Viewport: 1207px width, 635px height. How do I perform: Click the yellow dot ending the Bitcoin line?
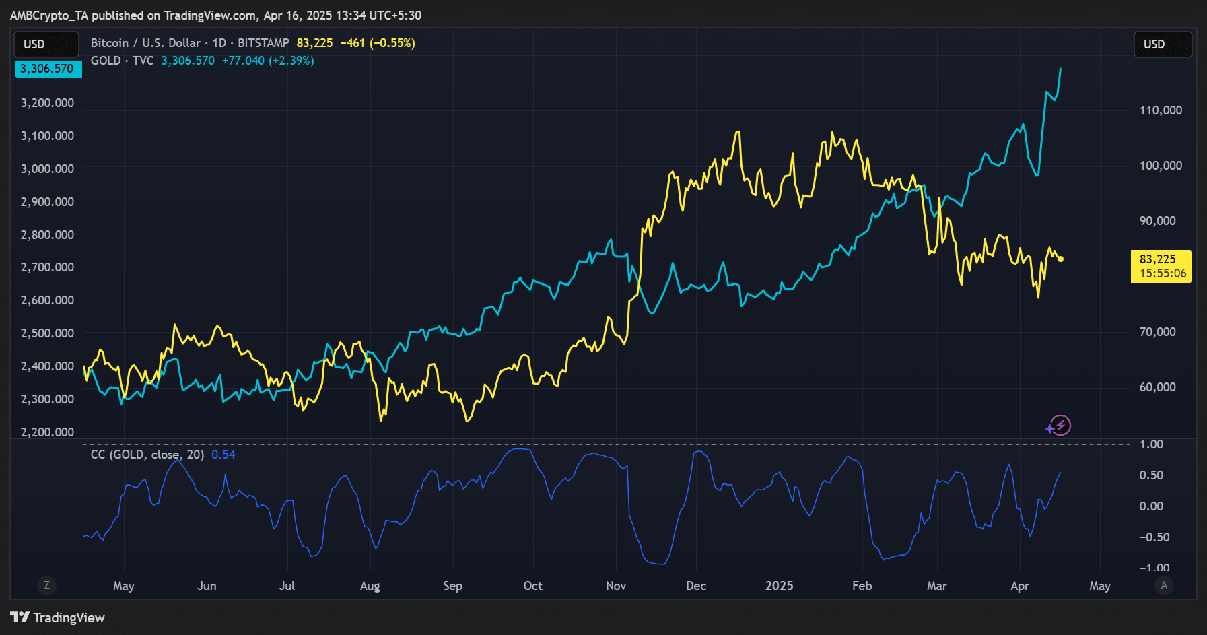[x=1061, y=259]
